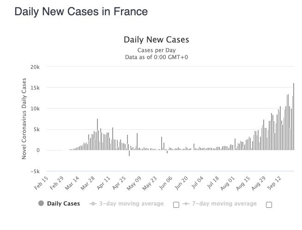Click the "Cases per Day" subtitle
Image resolution: width=302 pixels, height=230 pixels.
(156, 50)
